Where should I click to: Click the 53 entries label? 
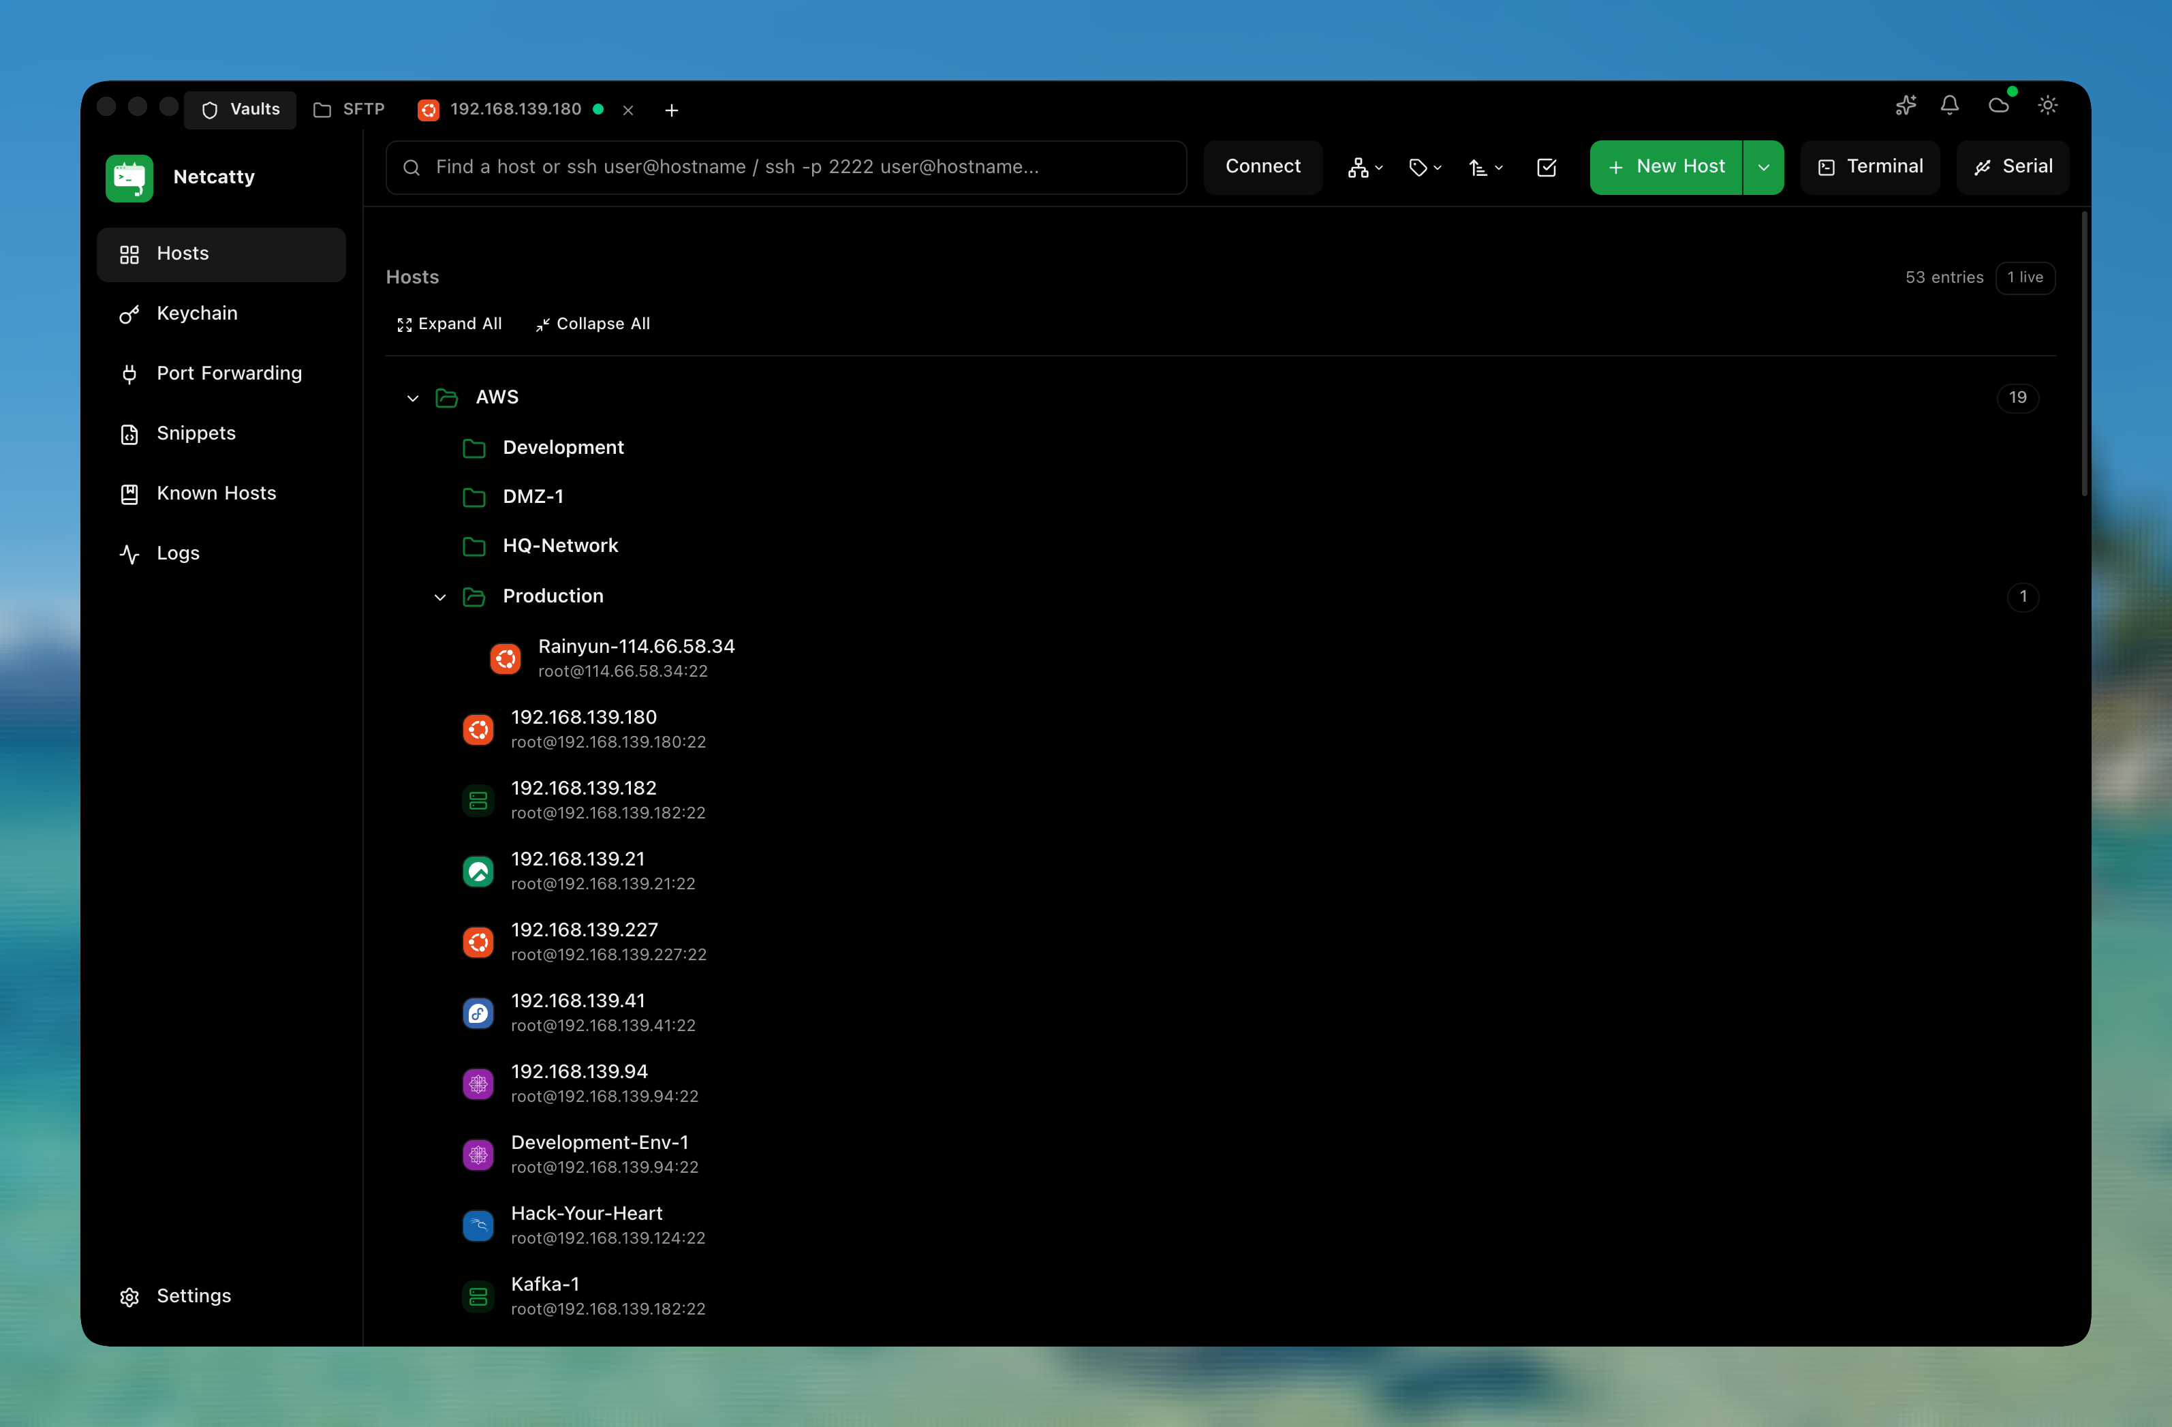click(x=1944, y=277)
